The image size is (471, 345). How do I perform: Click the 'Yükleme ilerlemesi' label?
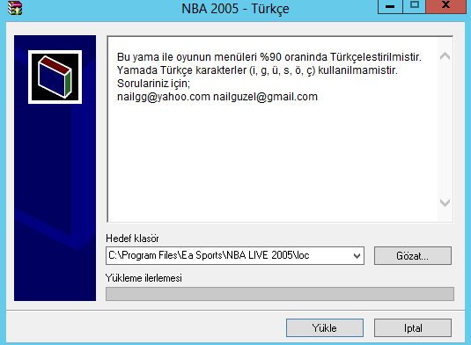[x=144, y=278]
